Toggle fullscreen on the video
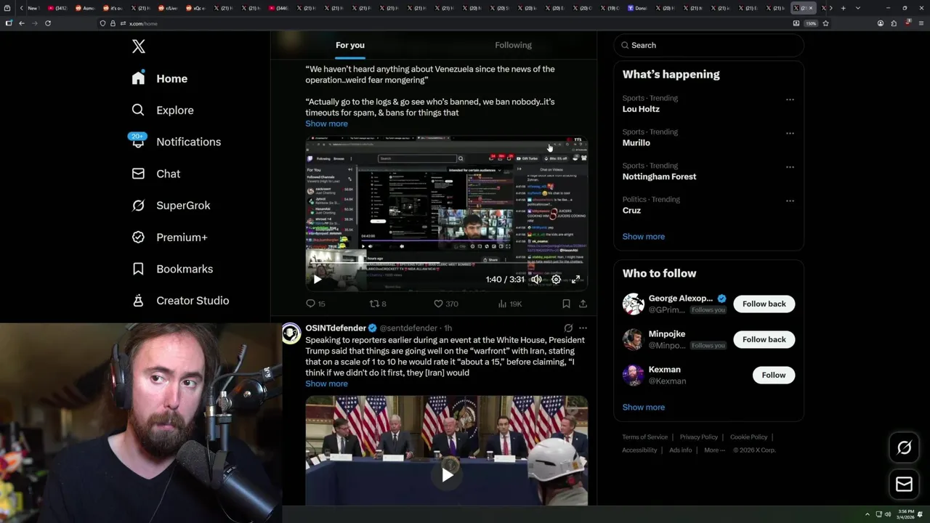 pos(575,279)
